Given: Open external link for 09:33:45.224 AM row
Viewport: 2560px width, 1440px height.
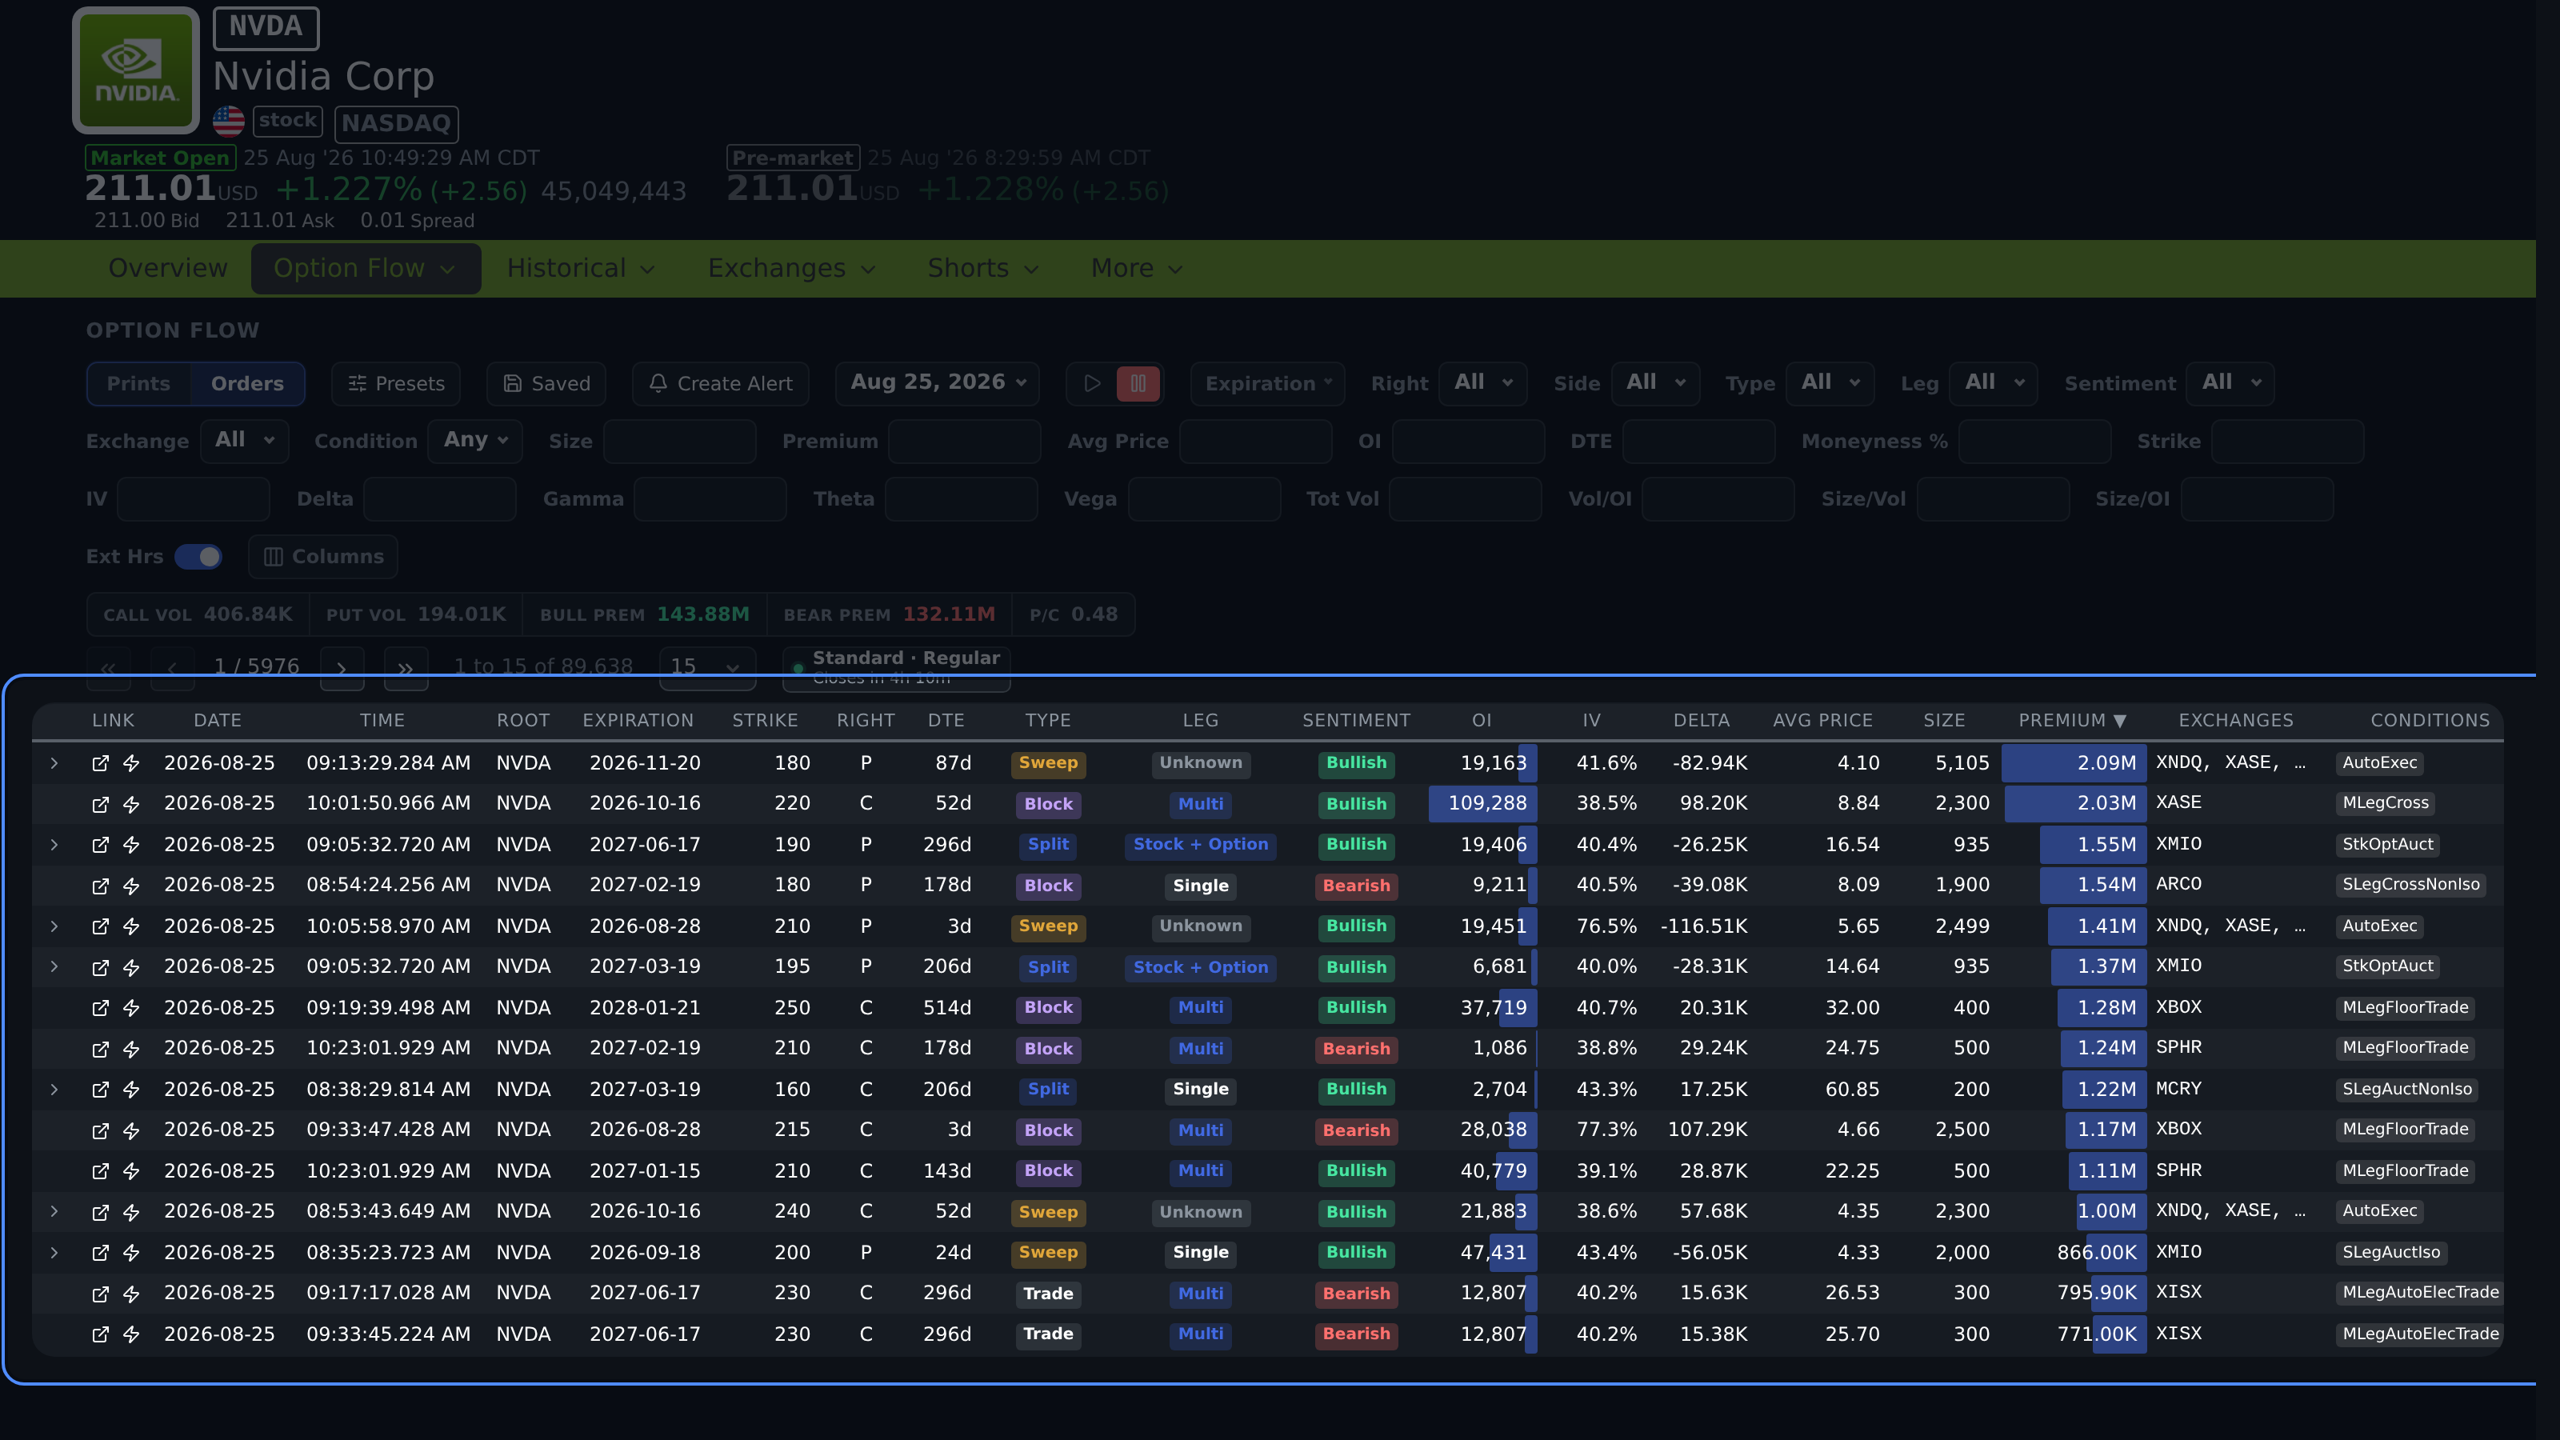Looking at the screenshot, I should (x=100, y=1334).
